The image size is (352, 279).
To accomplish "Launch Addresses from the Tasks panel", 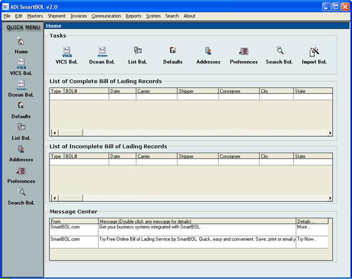I will [x=208, y=55].
